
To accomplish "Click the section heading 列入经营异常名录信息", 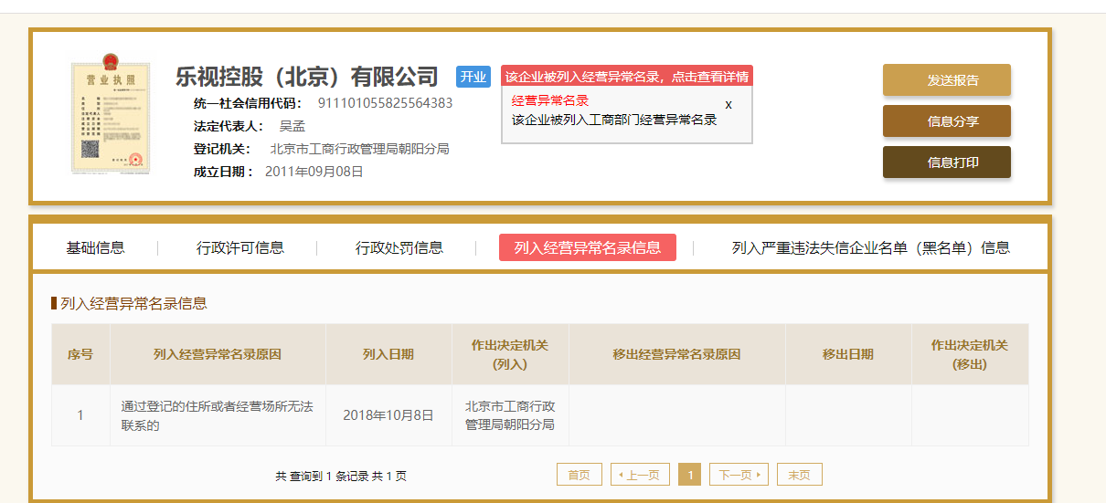I will pyautogui.click(x=133, y=303).
